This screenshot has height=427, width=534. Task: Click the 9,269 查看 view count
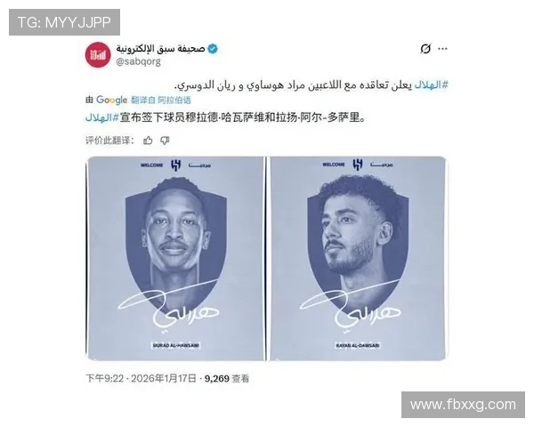(x=227, y=378)
